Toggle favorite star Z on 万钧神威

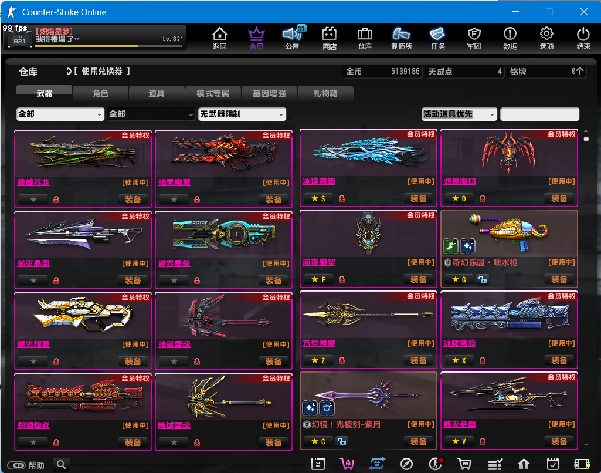click(318, 360)
